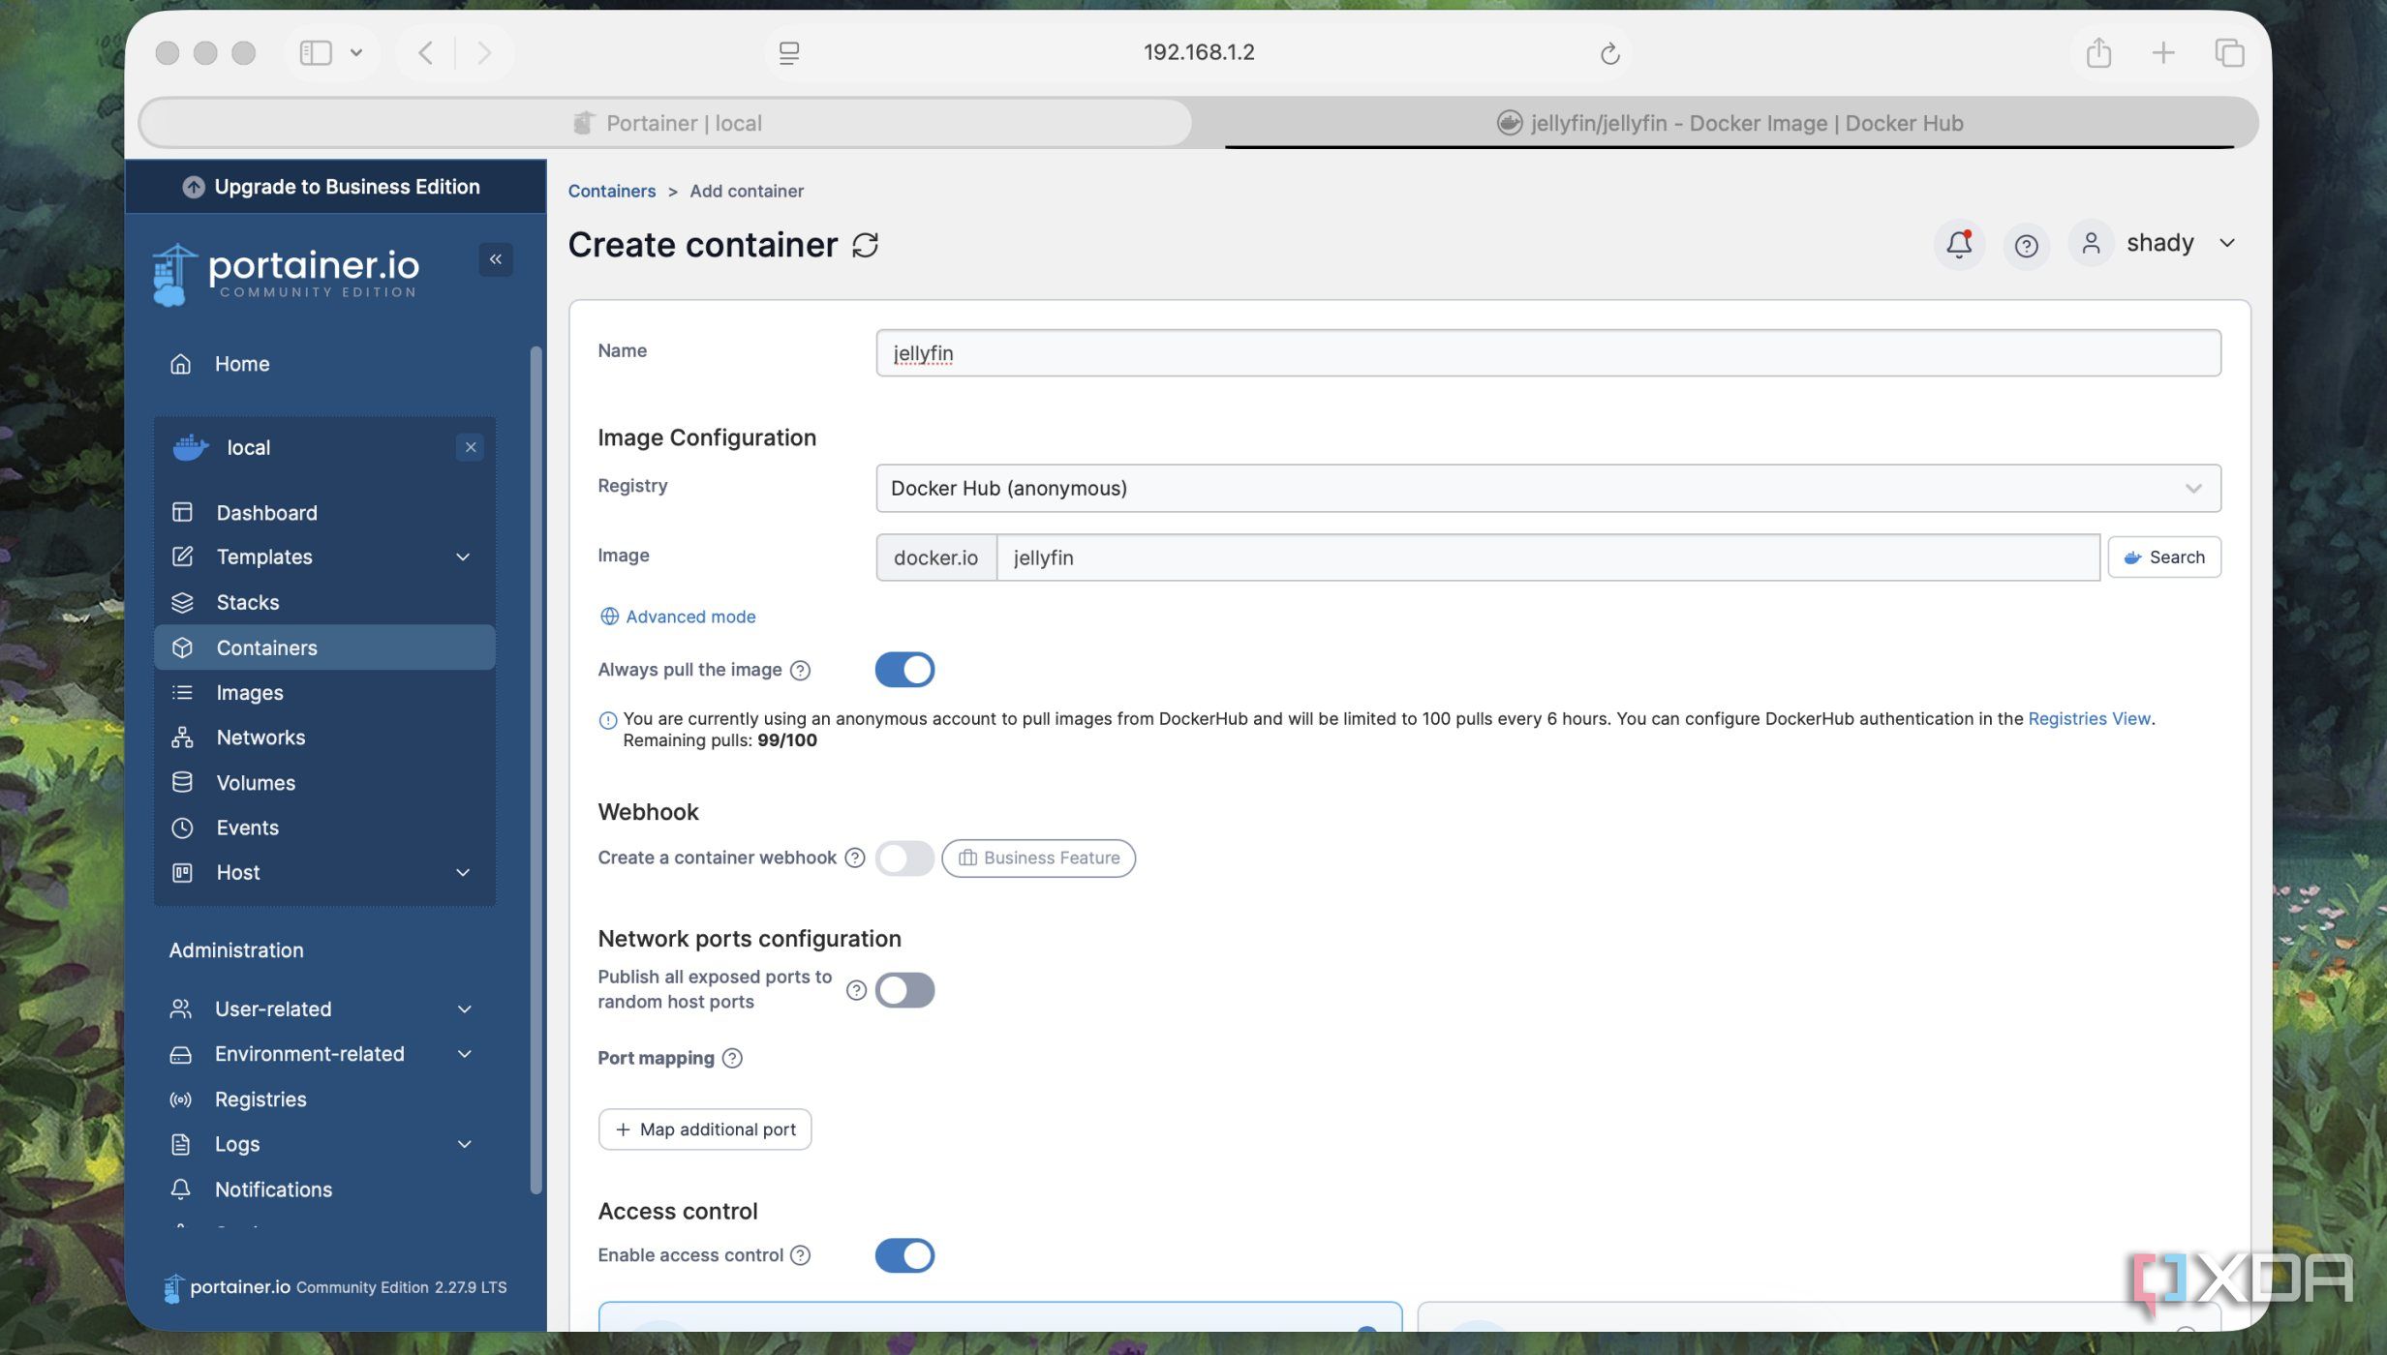Go back with the Safari back arrow
Screen dimensions: 2387x1355
[x=425, y=52]
